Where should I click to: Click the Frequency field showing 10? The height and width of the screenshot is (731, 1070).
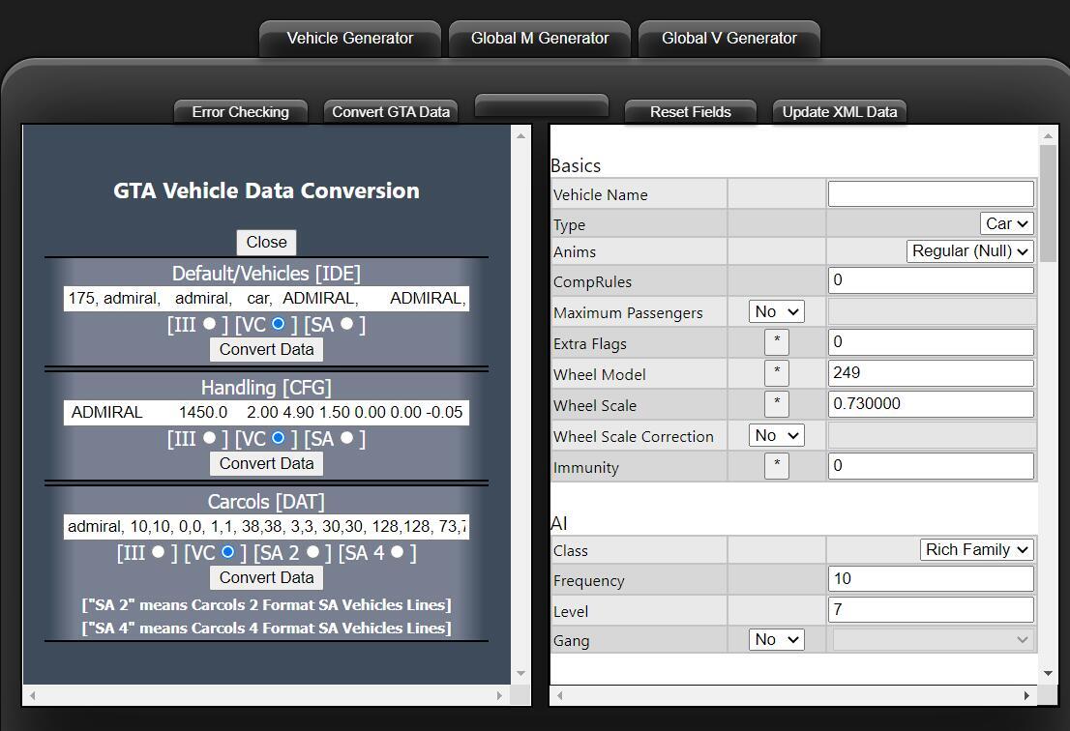pyautogui.click(x=931, y=579)
